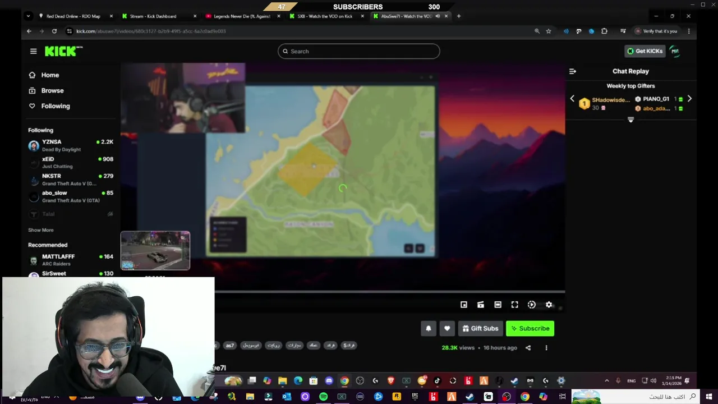Click the Gift Subs button
This screenshot has width=718, height=404.
point(480,329)
